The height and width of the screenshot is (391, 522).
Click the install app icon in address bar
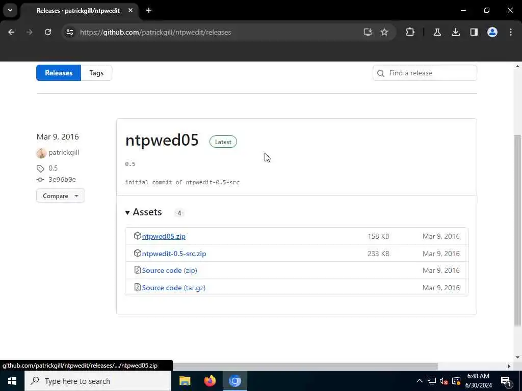click(x=368, y=32)
